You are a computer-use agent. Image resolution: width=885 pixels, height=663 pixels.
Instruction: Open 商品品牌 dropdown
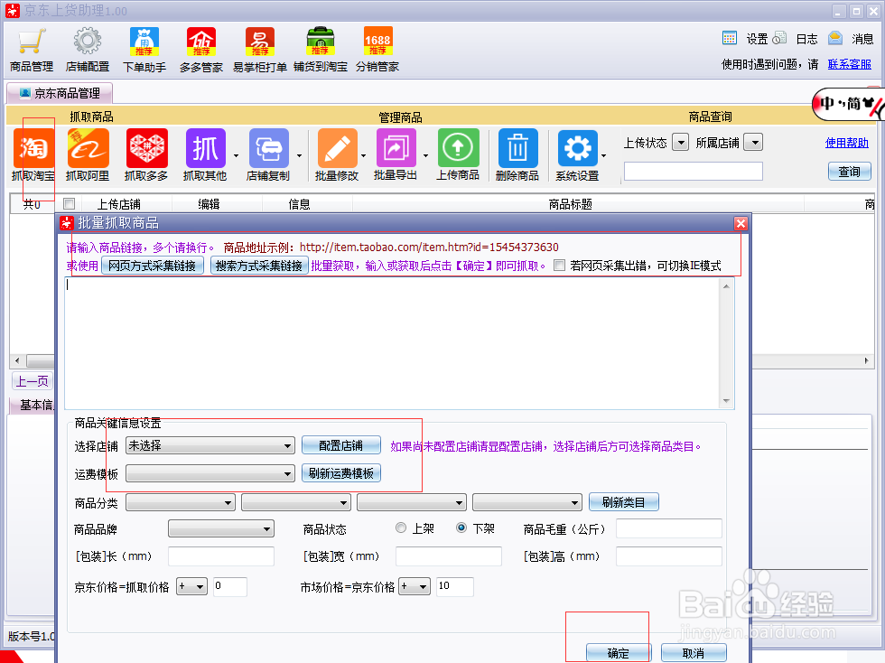tap(221, 529)
